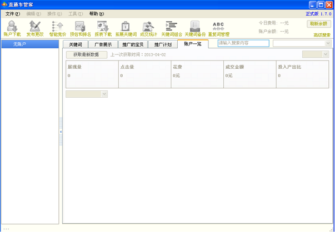Click 上一次获取时间 2013-04-02 text
This screenshot has width=335, height=232.
[138, 55]
